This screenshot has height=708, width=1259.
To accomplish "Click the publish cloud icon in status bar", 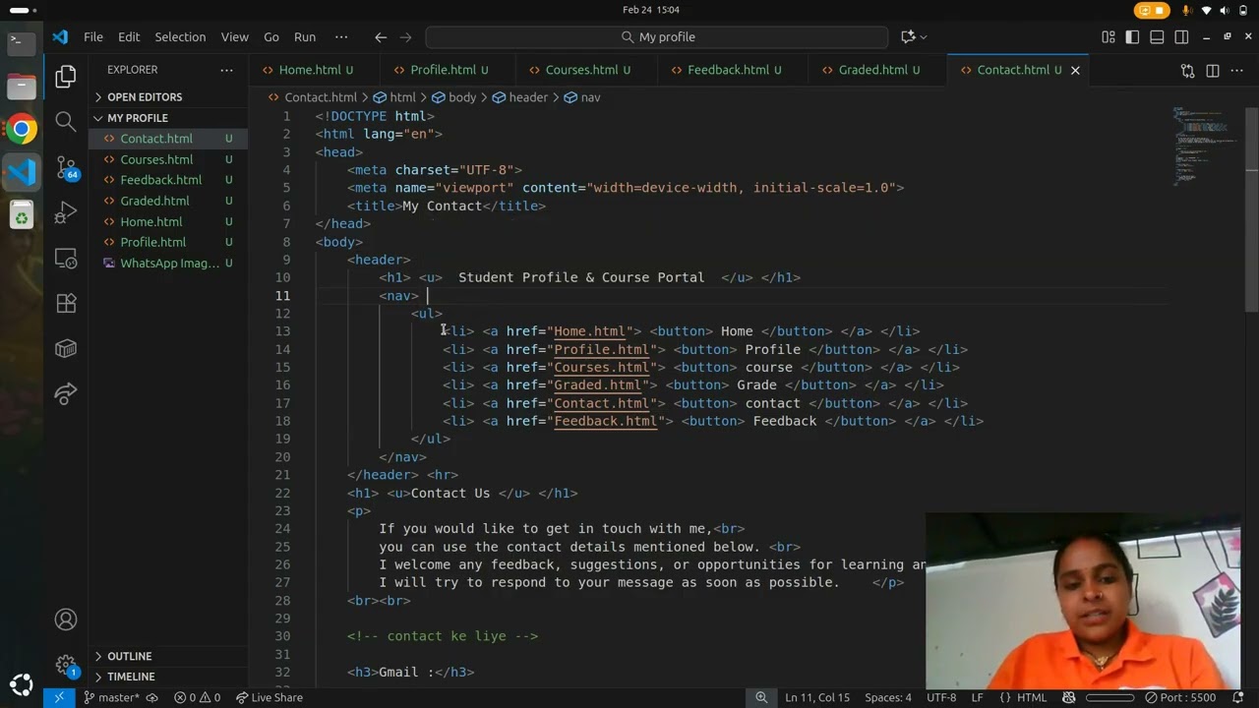I will click(x=151, y=697).
